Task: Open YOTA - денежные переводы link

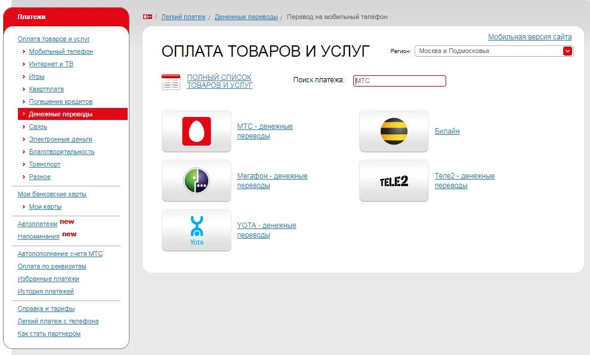Action: 267,230
